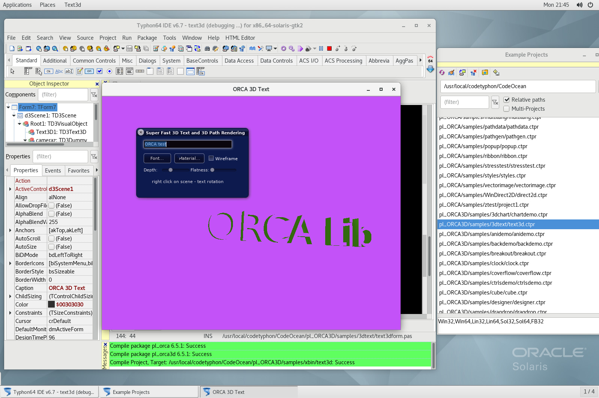Screen dimensions: 599x398
Task: Adjust the Depth slider handle
Action: point(171,170)
